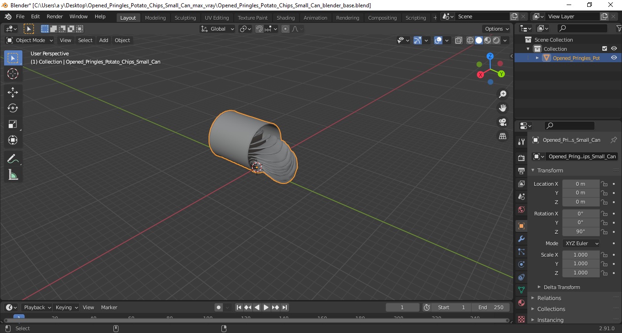Open the Render properties tab

tap(521, 158)
